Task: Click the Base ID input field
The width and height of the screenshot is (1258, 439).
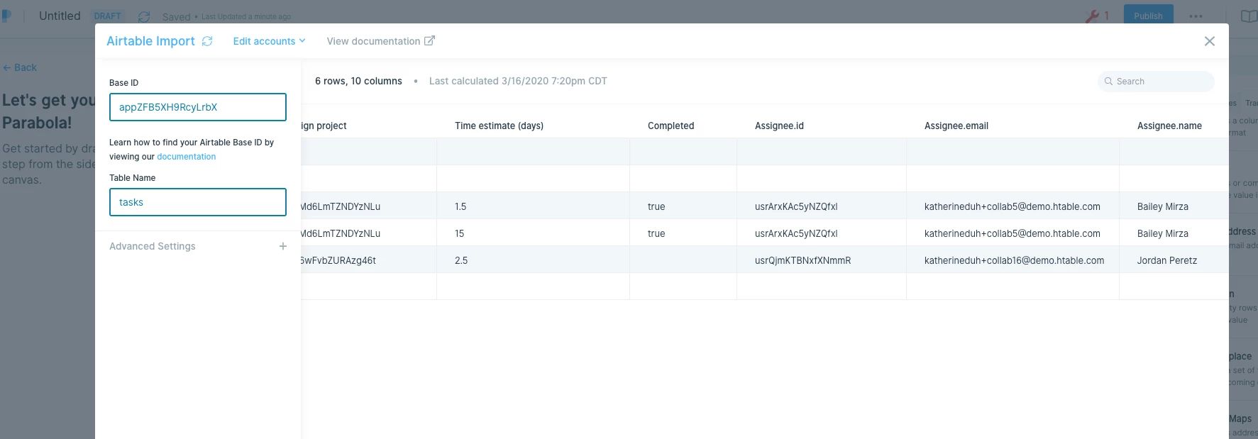Action: (x=198, y=107)
